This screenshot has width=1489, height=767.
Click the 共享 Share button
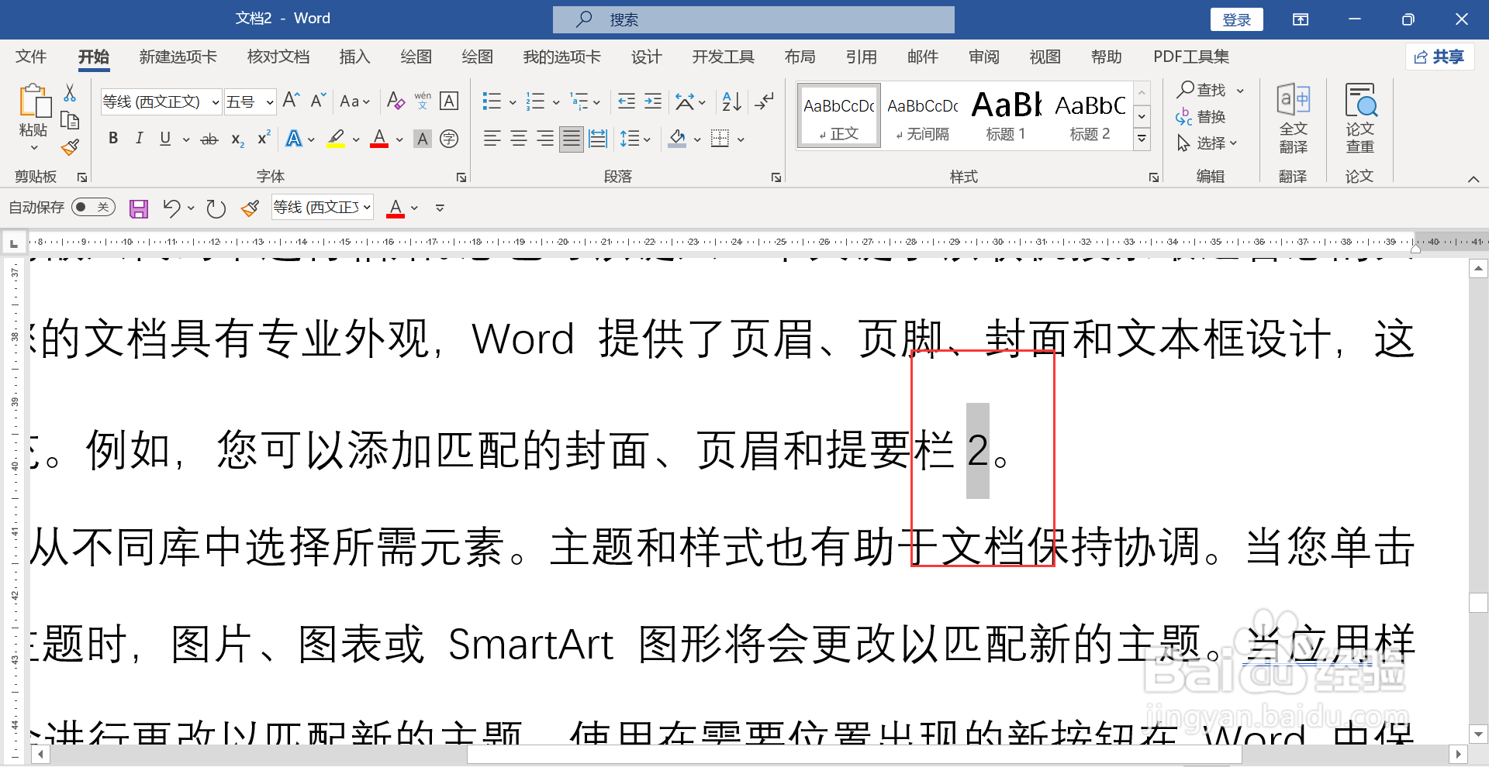[1439, 57]
